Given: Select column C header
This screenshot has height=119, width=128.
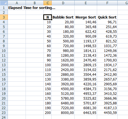Looking at the screenshot, I should (47, 3).
